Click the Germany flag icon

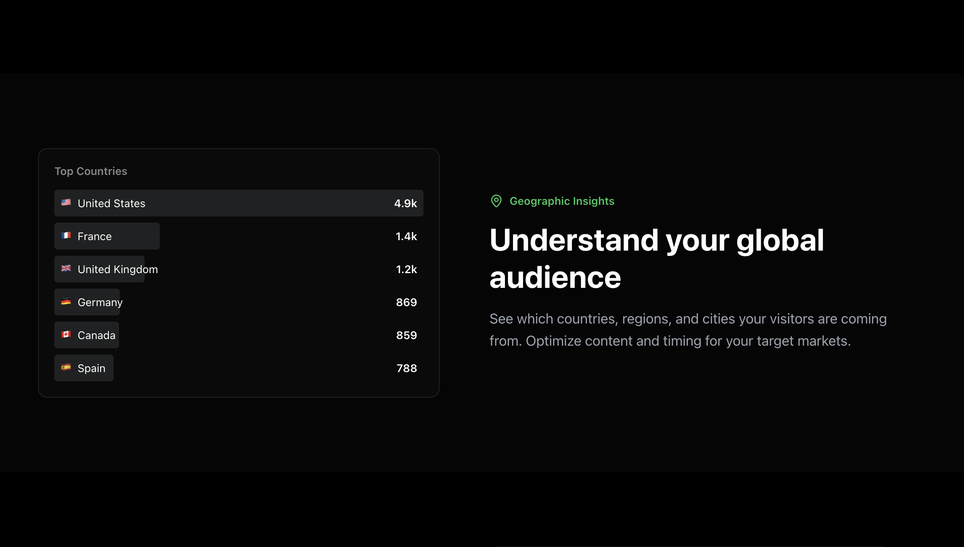[x=66, y=301]
